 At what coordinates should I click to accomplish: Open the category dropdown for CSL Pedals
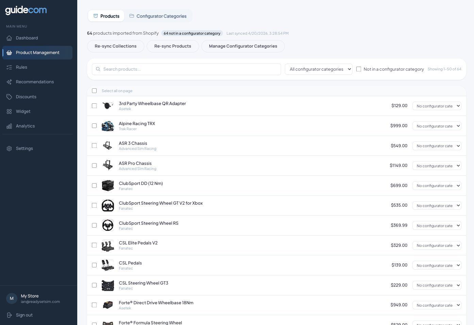click(437, 265)
